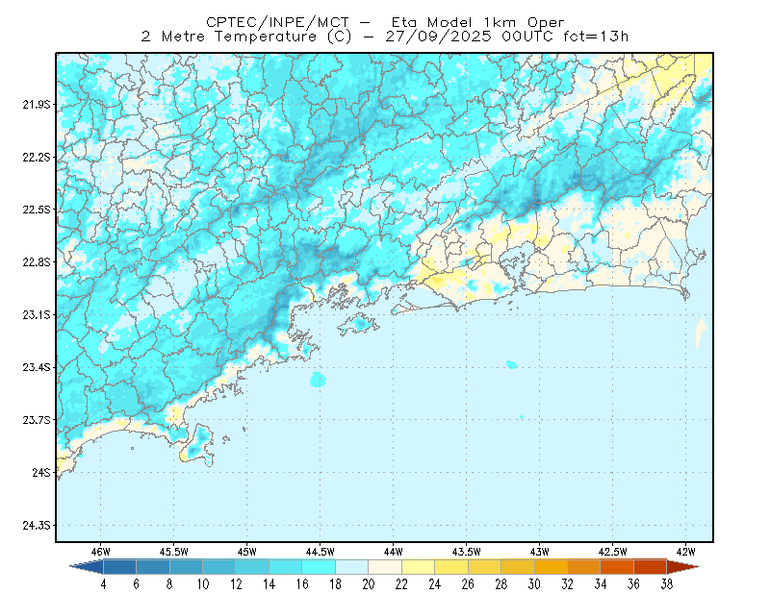Click the 45.5W longitude axis label

(x=174, y=552)
